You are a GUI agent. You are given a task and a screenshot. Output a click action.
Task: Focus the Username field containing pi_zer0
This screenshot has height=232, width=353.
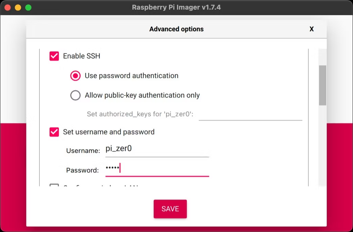coord(157,149)
